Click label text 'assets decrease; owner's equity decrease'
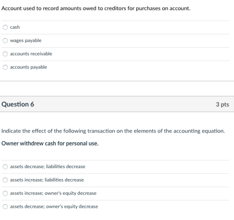This screenshot has height=220, width=234. 54,207
